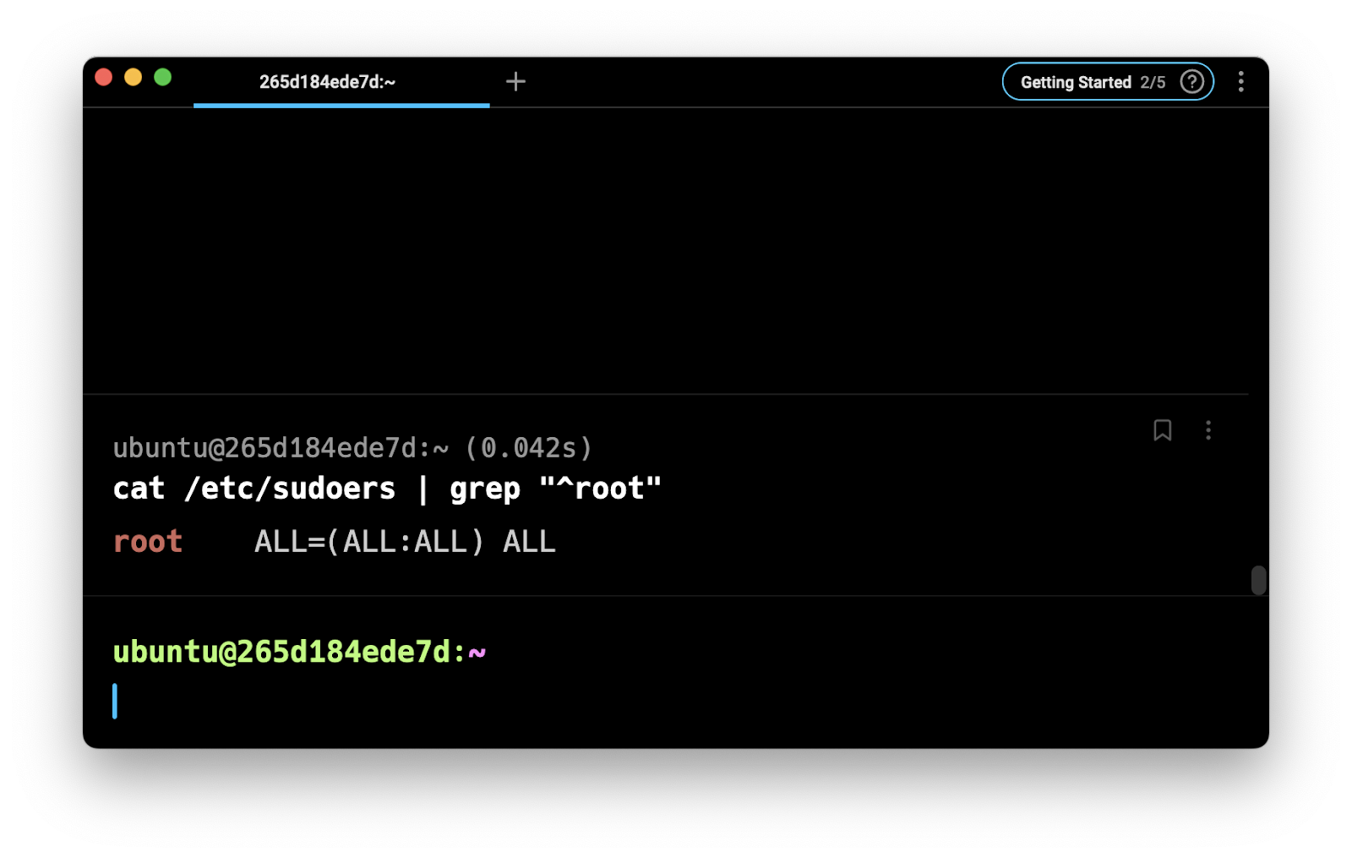Click the ALL=(ALL:ALL) ALL output text

click(405, 541)
